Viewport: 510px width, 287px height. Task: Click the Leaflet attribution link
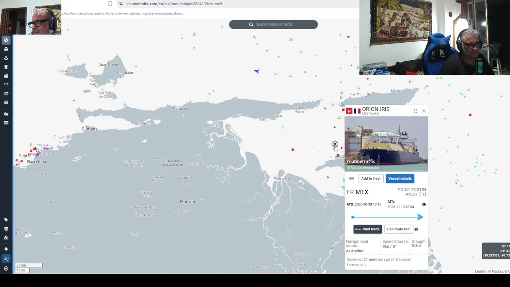point(480,271)
